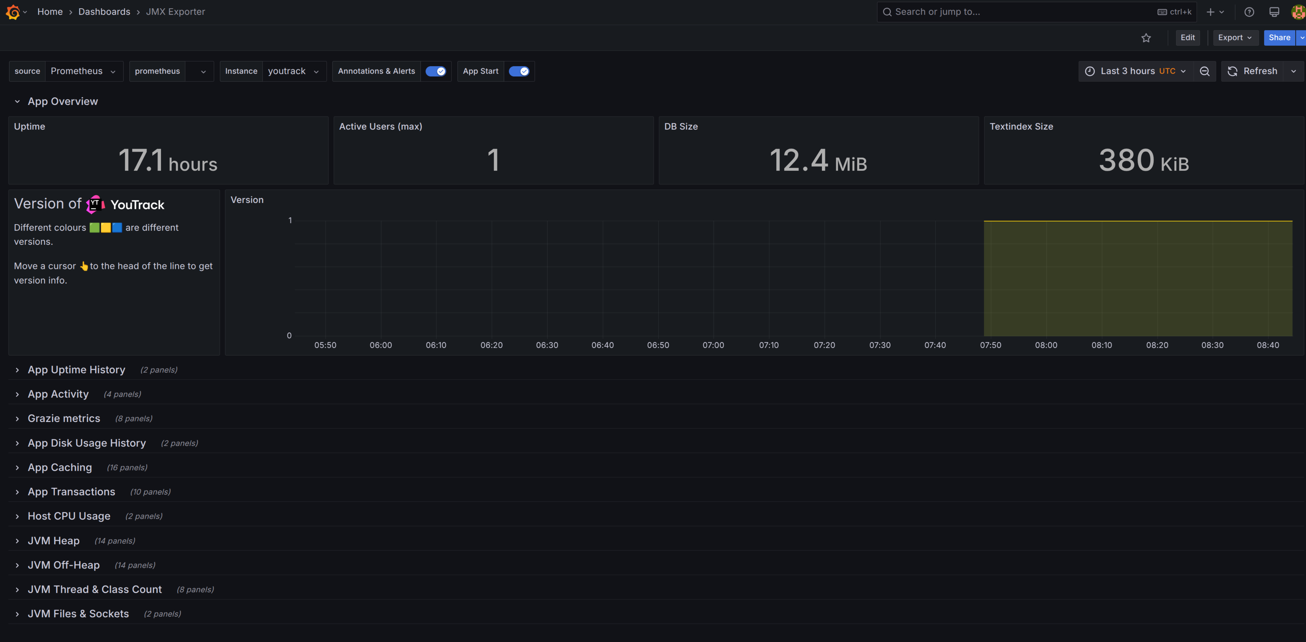Expand the App Disk Usage History row
The width and height of the screenshot is (1306, 642).
pos(17,443)
